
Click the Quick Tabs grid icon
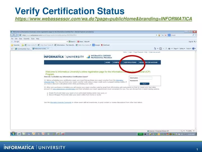pos(12,49)
